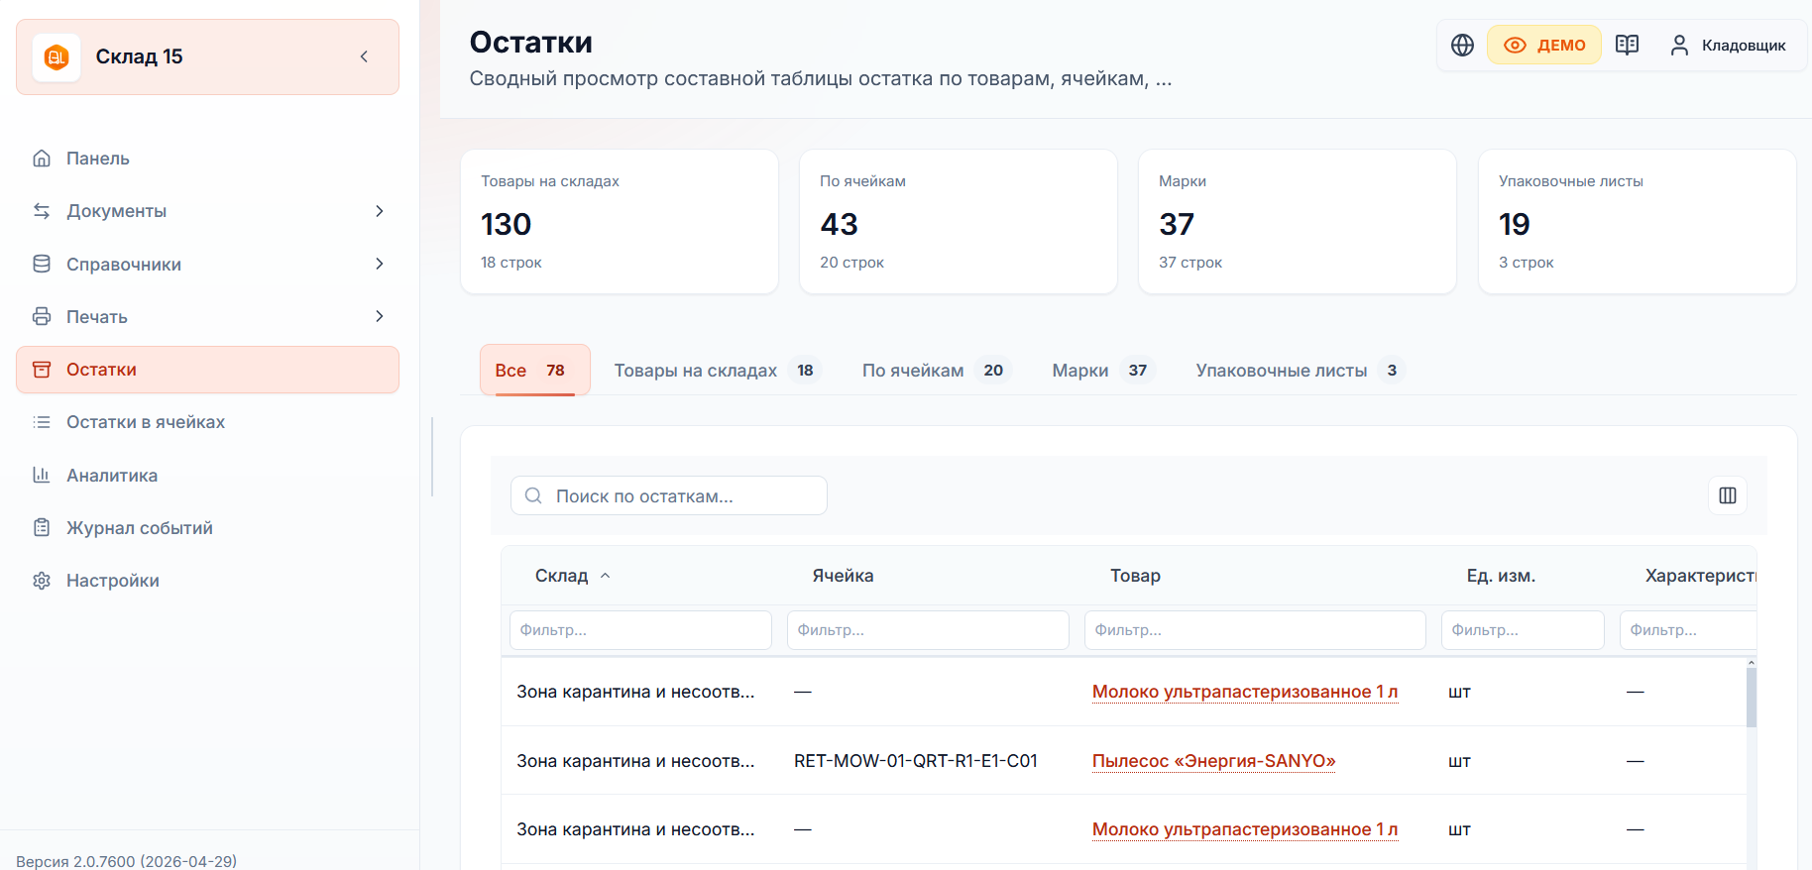Switch to the Упаковочные листы tab
This screenshot has height=870, width=1812.
[1301, 370]
